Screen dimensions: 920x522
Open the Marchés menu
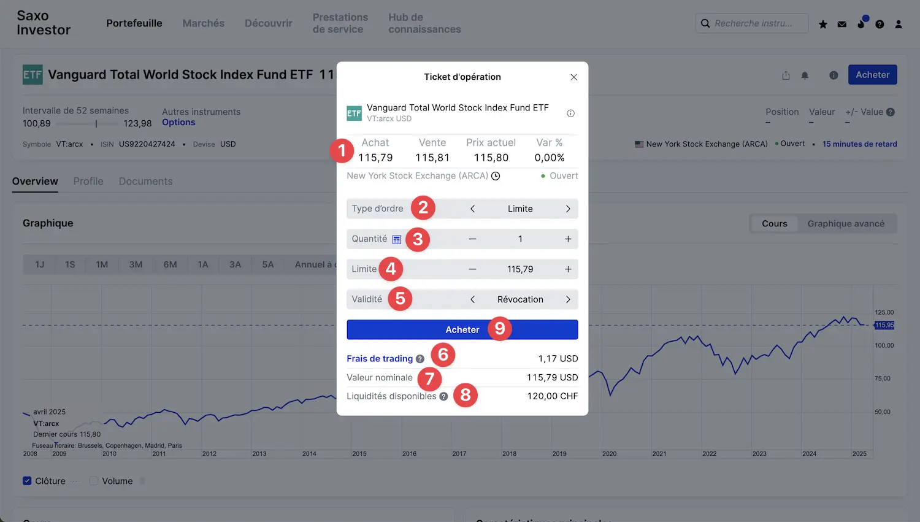(x=203, y=23)
